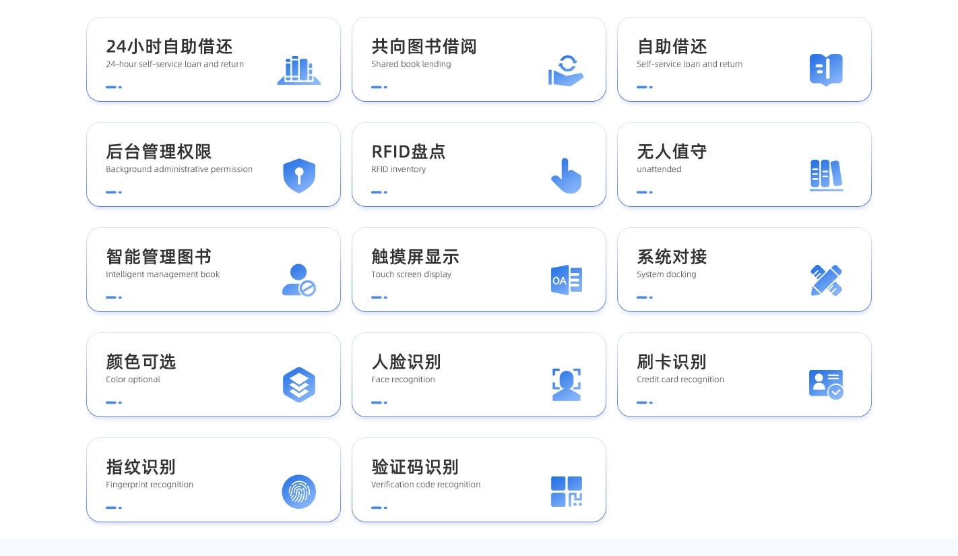
Task: Open the 验证码识别 card title
Action: point(414,467)
